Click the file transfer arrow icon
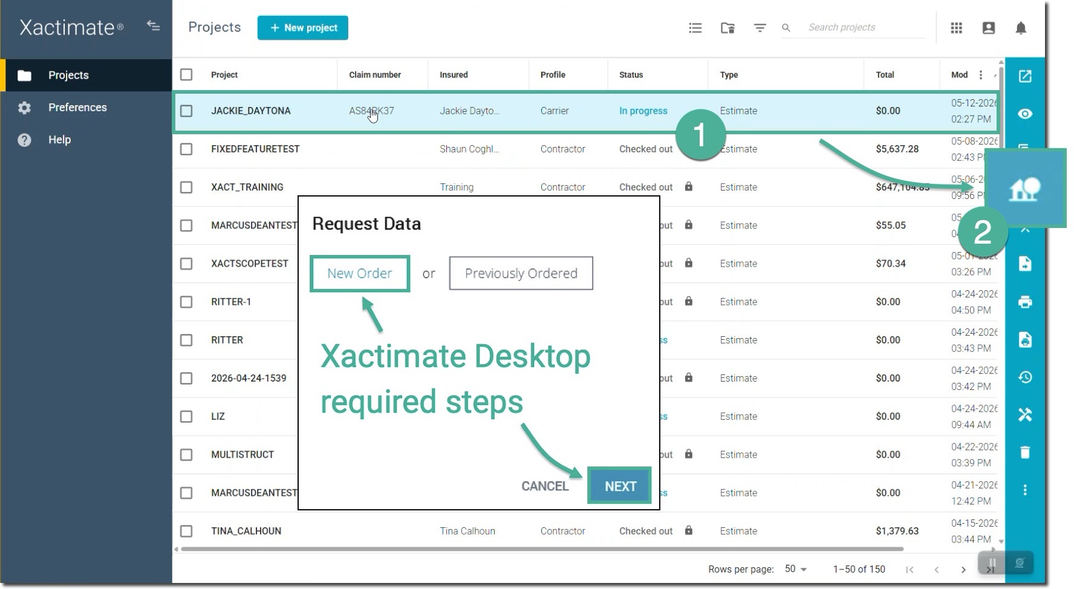Viewport: 1074px width, 589px height. [1025, 264]
